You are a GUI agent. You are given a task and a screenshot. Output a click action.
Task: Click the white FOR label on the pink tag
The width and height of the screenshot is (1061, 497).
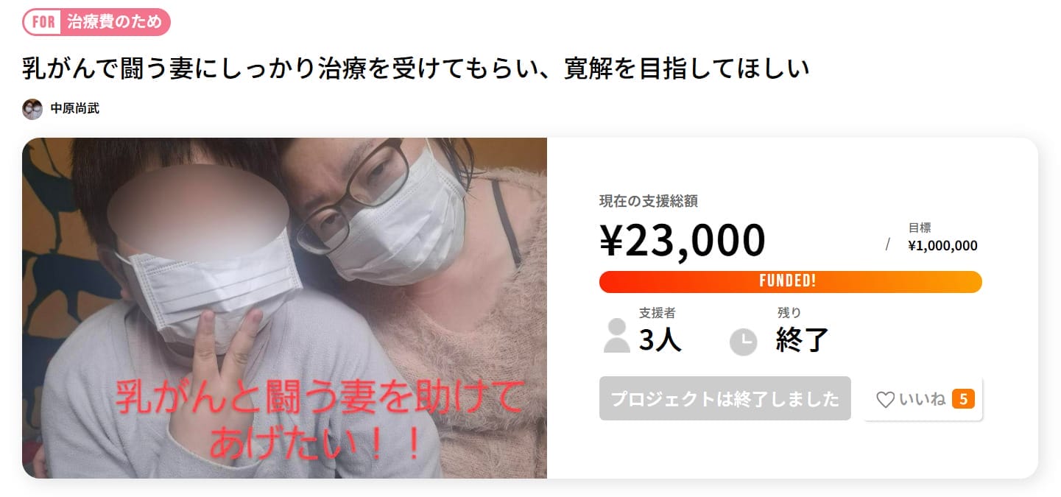[x=43, y=22]
